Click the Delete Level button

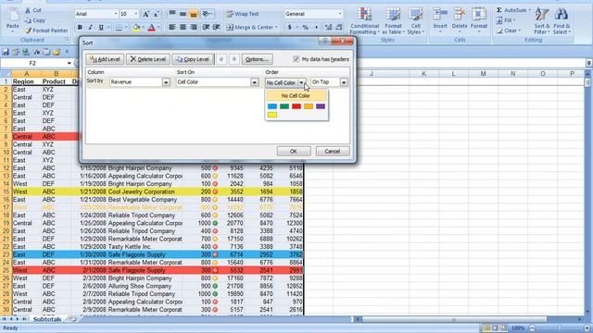click(148, 59)
